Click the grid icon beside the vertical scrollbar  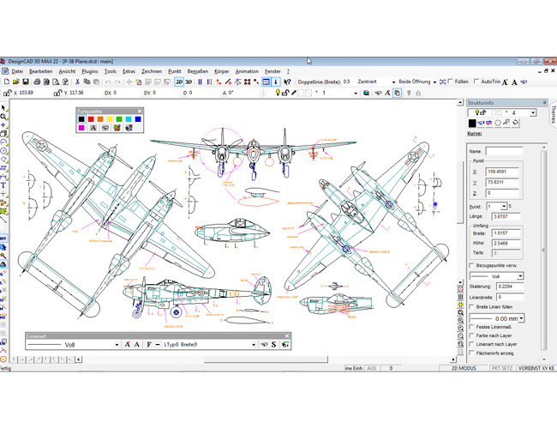[460, 297]
